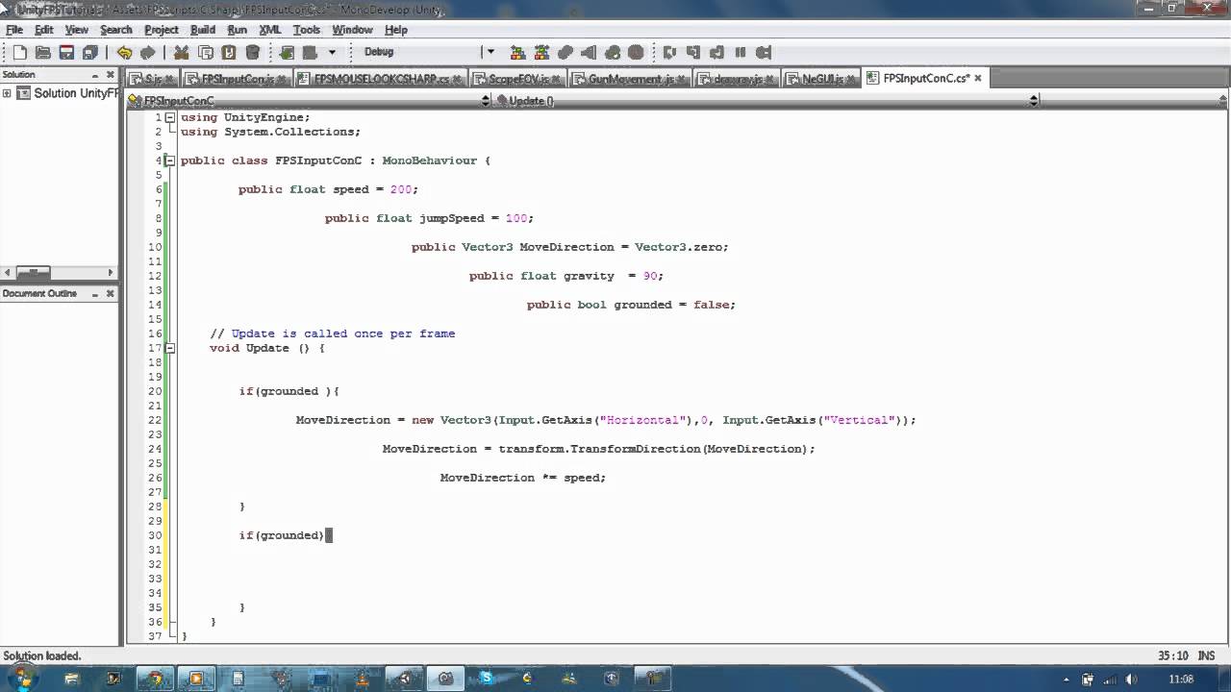Collapse the Update method code fold
Screen dimensions: 1231x692
[x=170, y=348]
